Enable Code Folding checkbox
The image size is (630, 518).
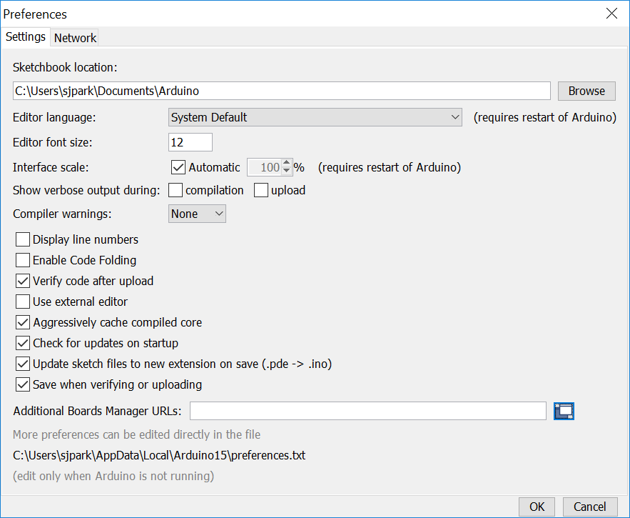coord(23,260)
